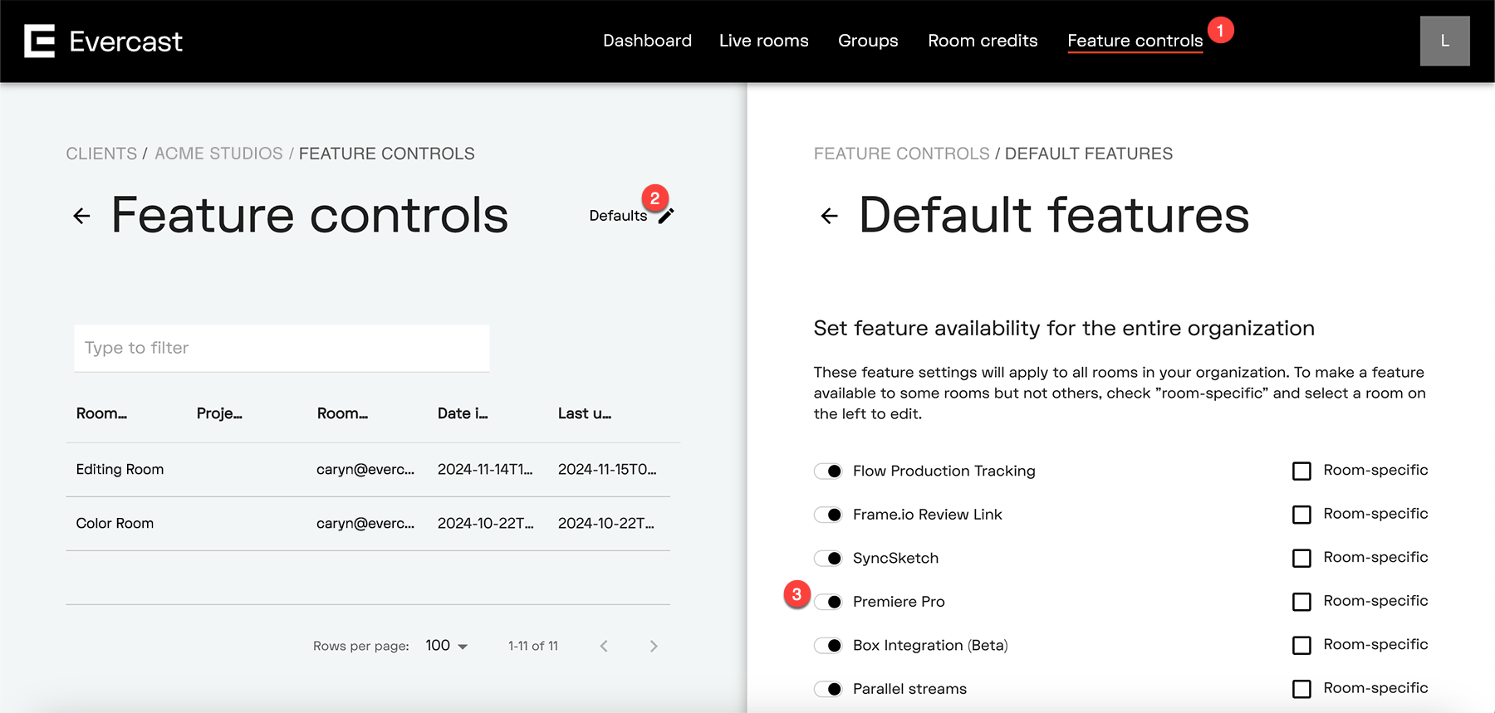Click the Defaults button label

(x=618, y=216)
